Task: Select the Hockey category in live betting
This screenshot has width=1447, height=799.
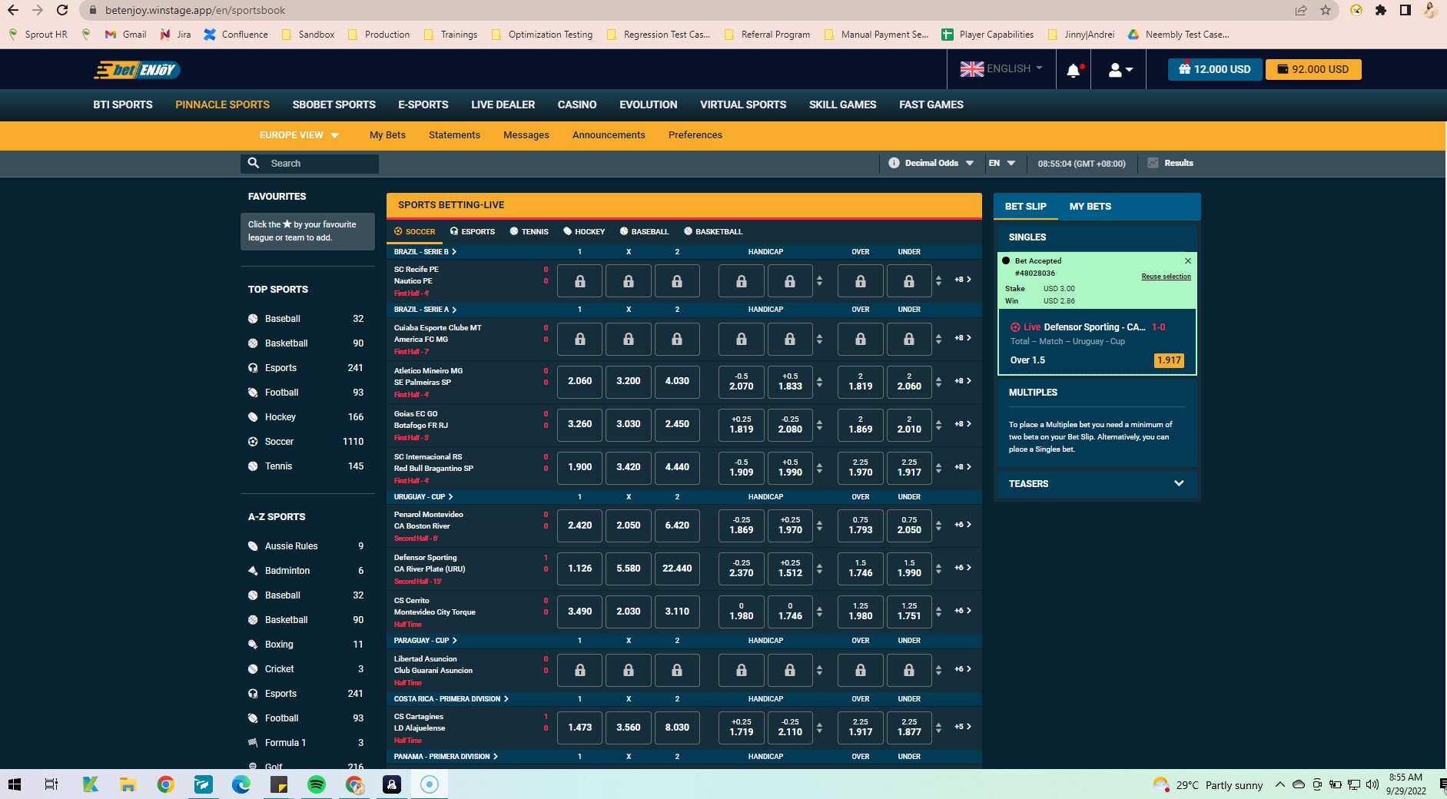Action: [x=585, y=231]
